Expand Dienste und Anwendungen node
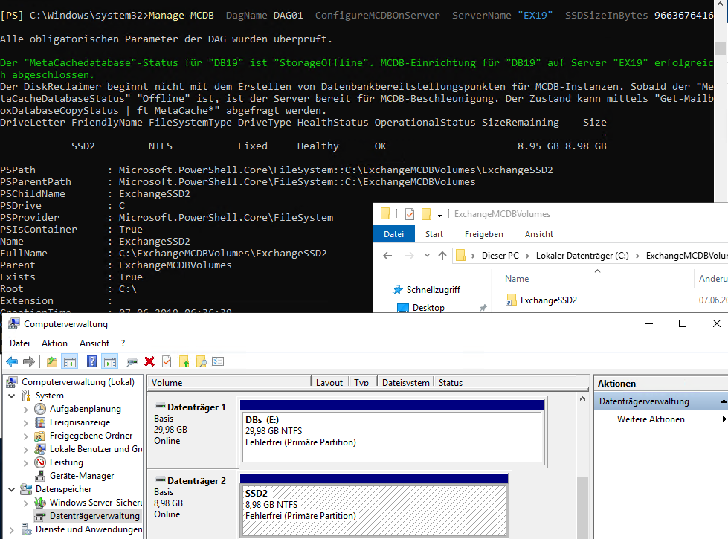This screenshot has width=728, height=539. (12, 530)
